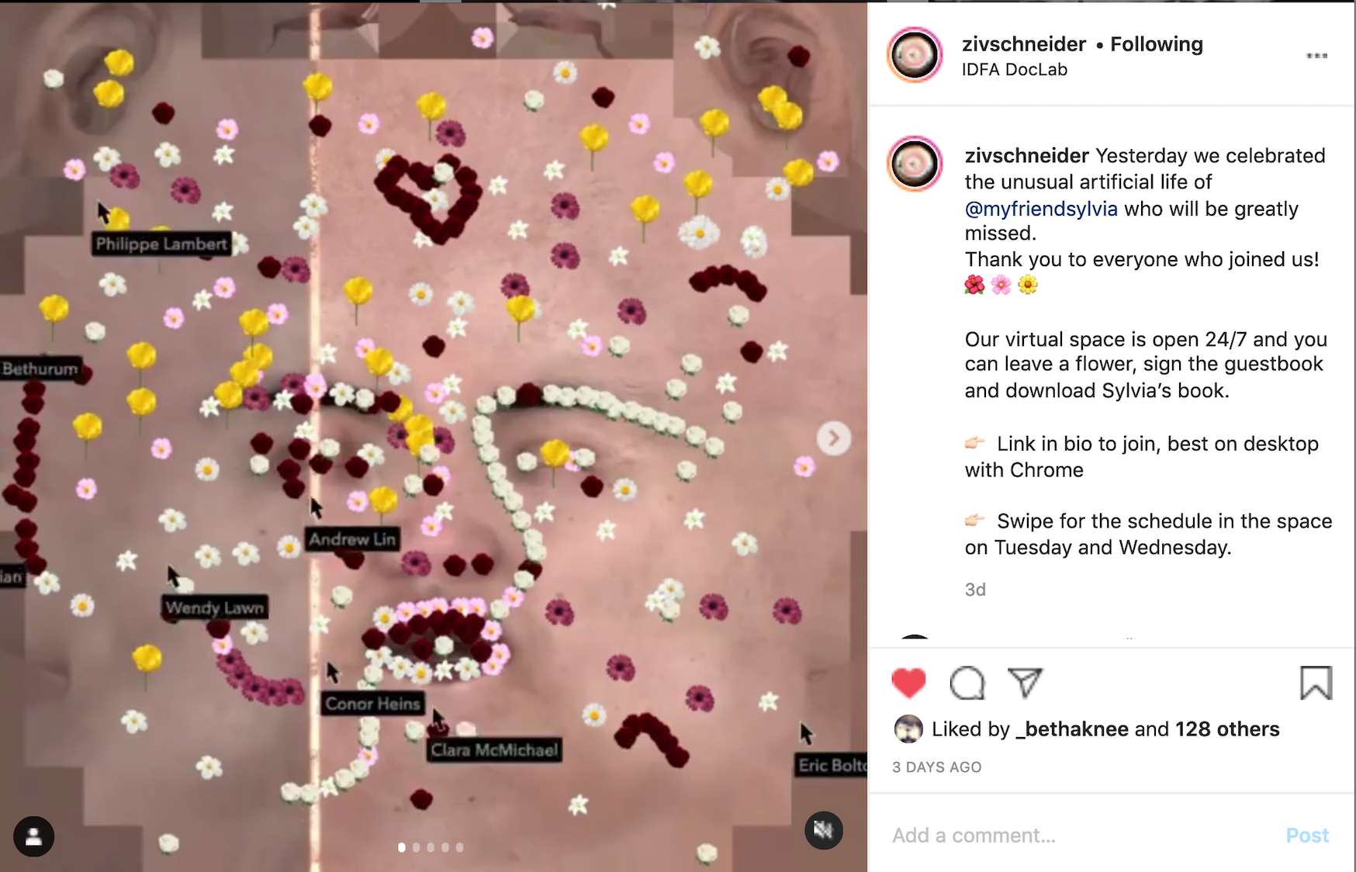Save post with bookmark icon
This screenshot has width=1356, height=872.
1316,683
